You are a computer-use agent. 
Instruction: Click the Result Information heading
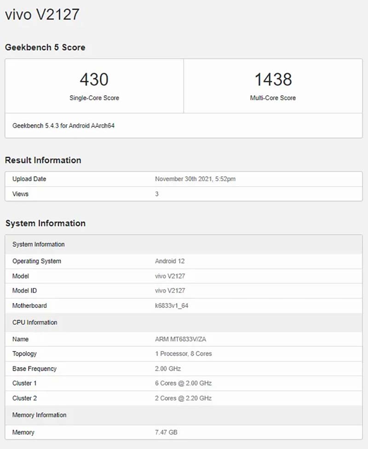pos(43,160)
